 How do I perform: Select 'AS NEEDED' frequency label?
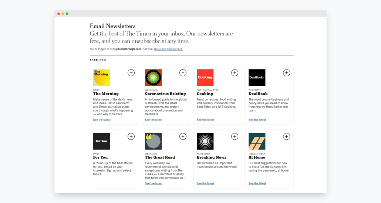(x=203, y=154)
